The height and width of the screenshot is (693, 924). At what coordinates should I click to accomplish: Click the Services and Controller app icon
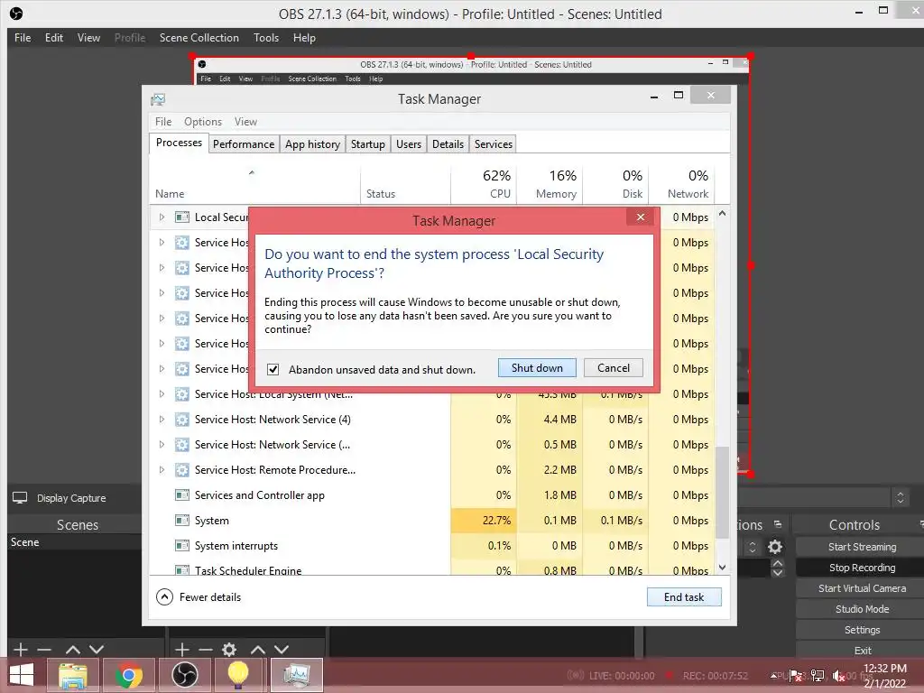182,495
